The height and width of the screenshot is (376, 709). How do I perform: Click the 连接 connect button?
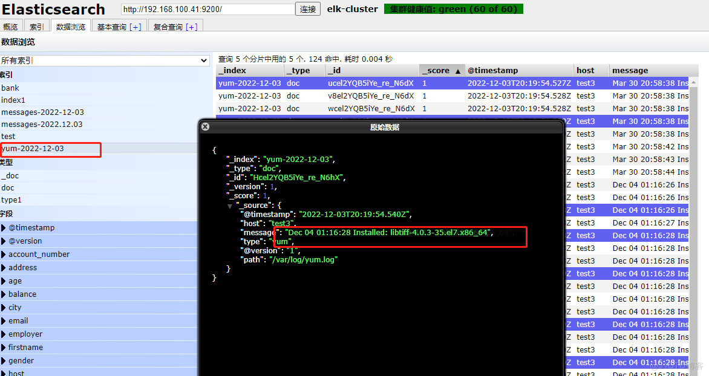coord(308,9)
